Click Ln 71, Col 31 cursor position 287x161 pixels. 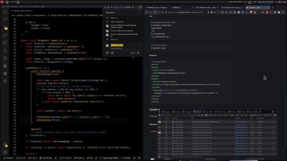click(65, 158)
